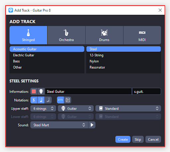Screen dimensions: 170x152
Task: Select Electric Guitar in instrument list
Action: (x=47, y=55)
